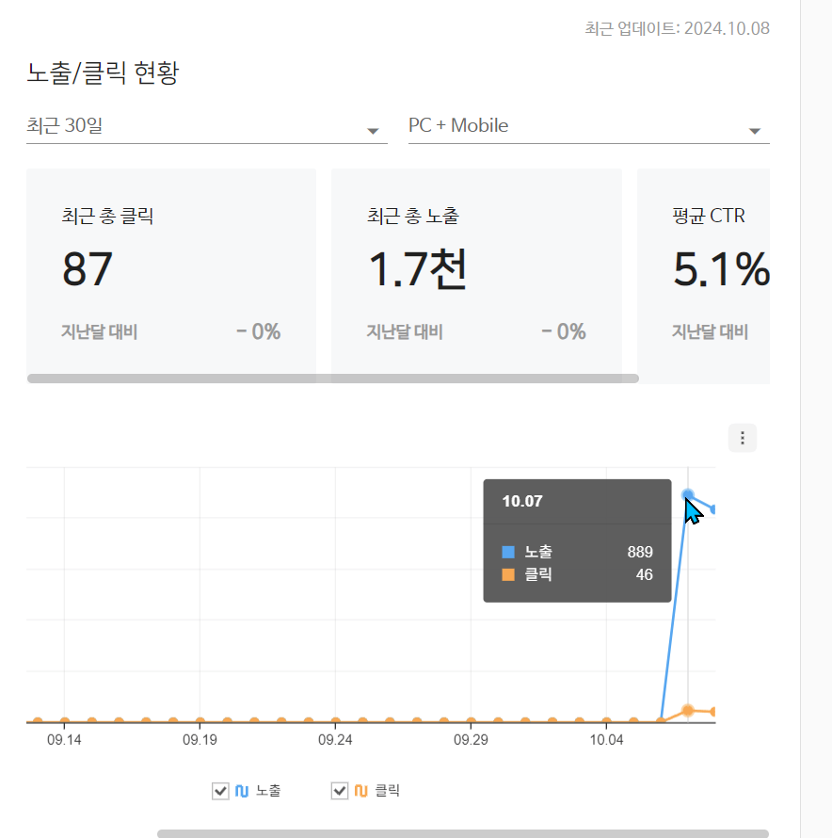Viewport: 832px width, 838px height.
Task: Click the summary cards horizontal scrollbar
Action: pyautogui.click(x=333, y=379)
